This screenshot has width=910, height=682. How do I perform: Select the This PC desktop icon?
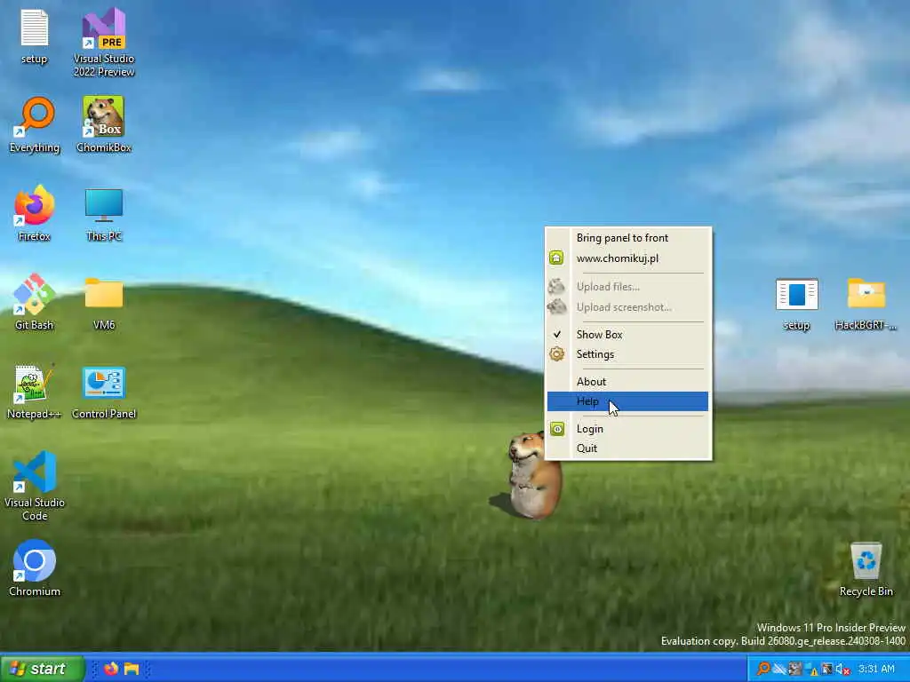[104, 213]
